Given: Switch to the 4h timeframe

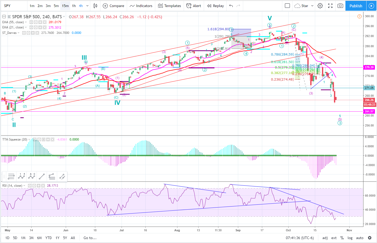Looking at the screenshot, I should 81,6.
